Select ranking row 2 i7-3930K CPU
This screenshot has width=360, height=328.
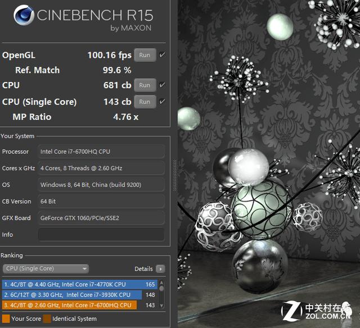80,295
